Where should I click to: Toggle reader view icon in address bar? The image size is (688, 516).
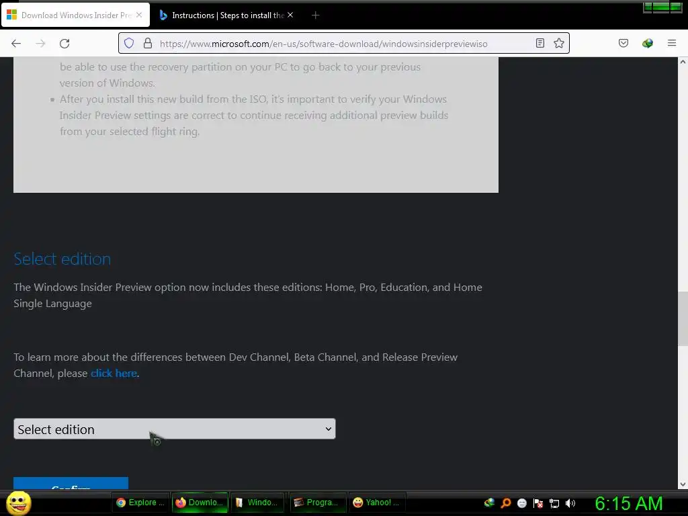540,43
